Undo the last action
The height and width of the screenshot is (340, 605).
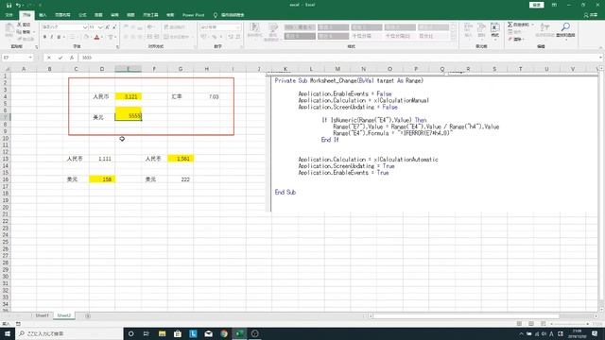(x=18, y=5)
